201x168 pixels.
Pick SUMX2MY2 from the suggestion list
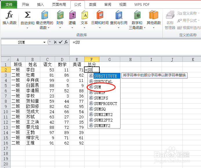pos(104,115)
